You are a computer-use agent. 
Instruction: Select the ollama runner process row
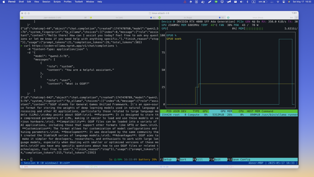pyautogui.click(x=229, y=115)
